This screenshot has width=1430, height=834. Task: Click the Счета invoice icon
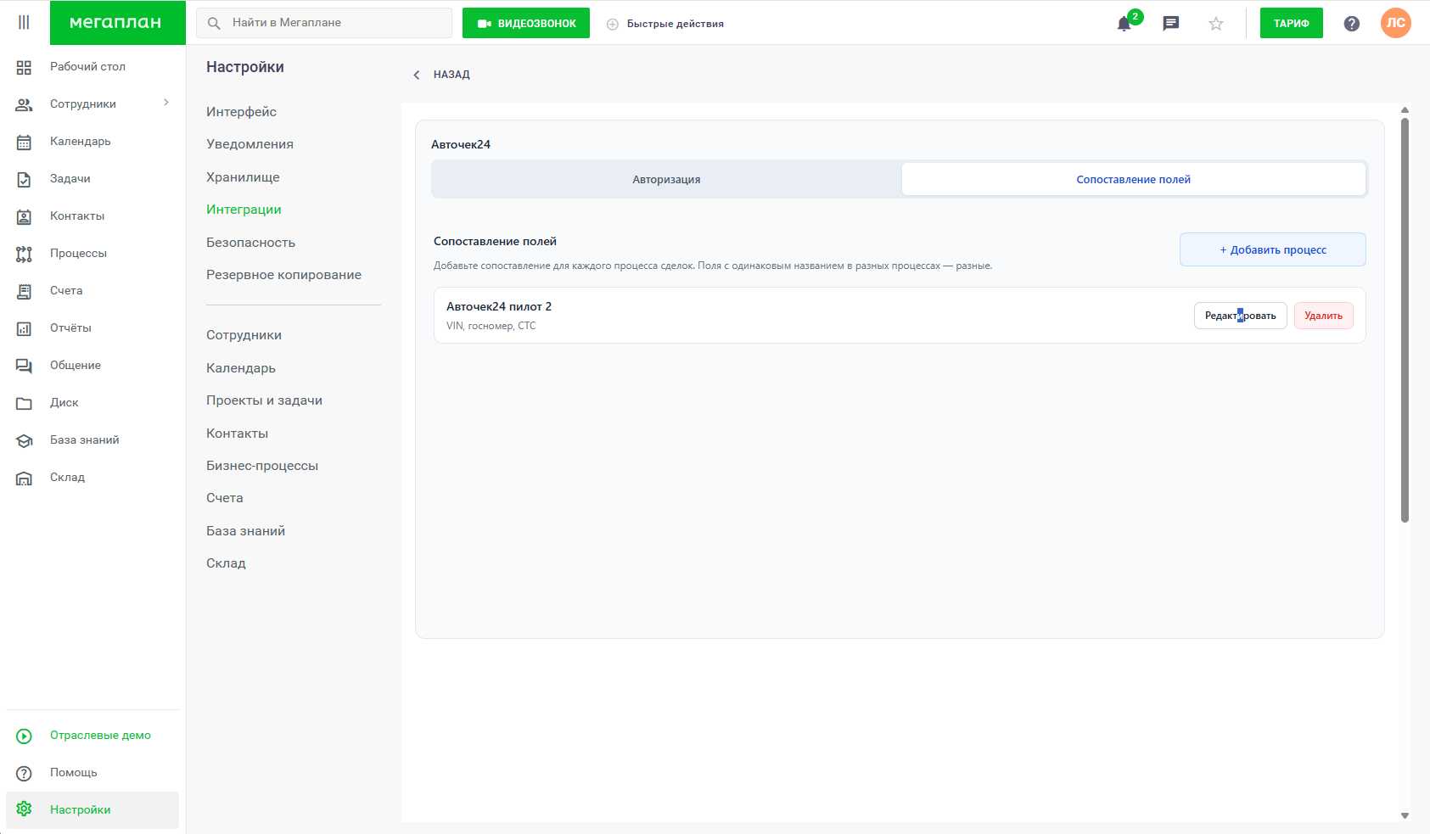coord(24,291)
